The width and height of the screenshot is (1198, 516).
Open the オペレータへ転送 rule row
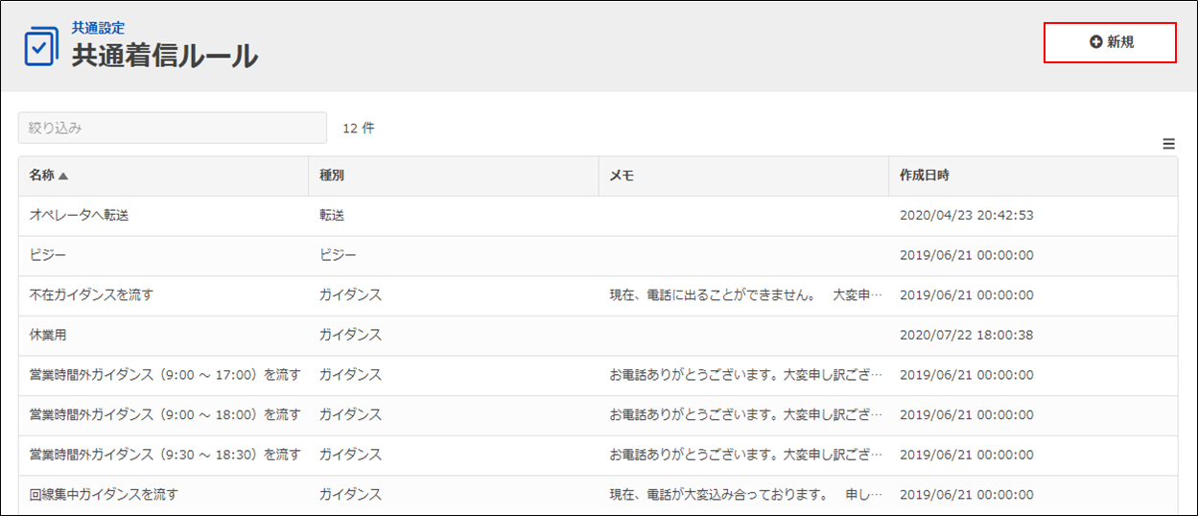[x=79, y=216]
